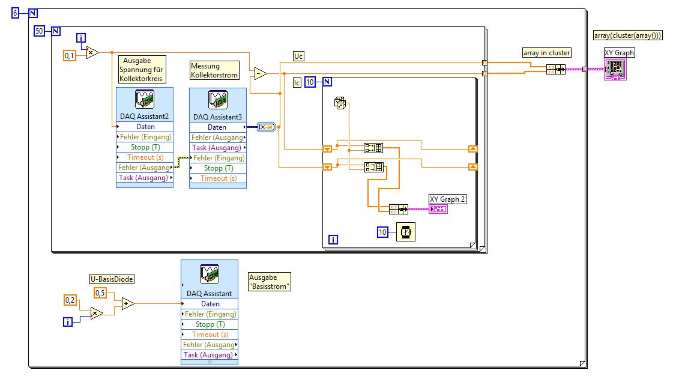
Task: Select the 10 constant beside the Ic label
Action: (x=310, y=82)
